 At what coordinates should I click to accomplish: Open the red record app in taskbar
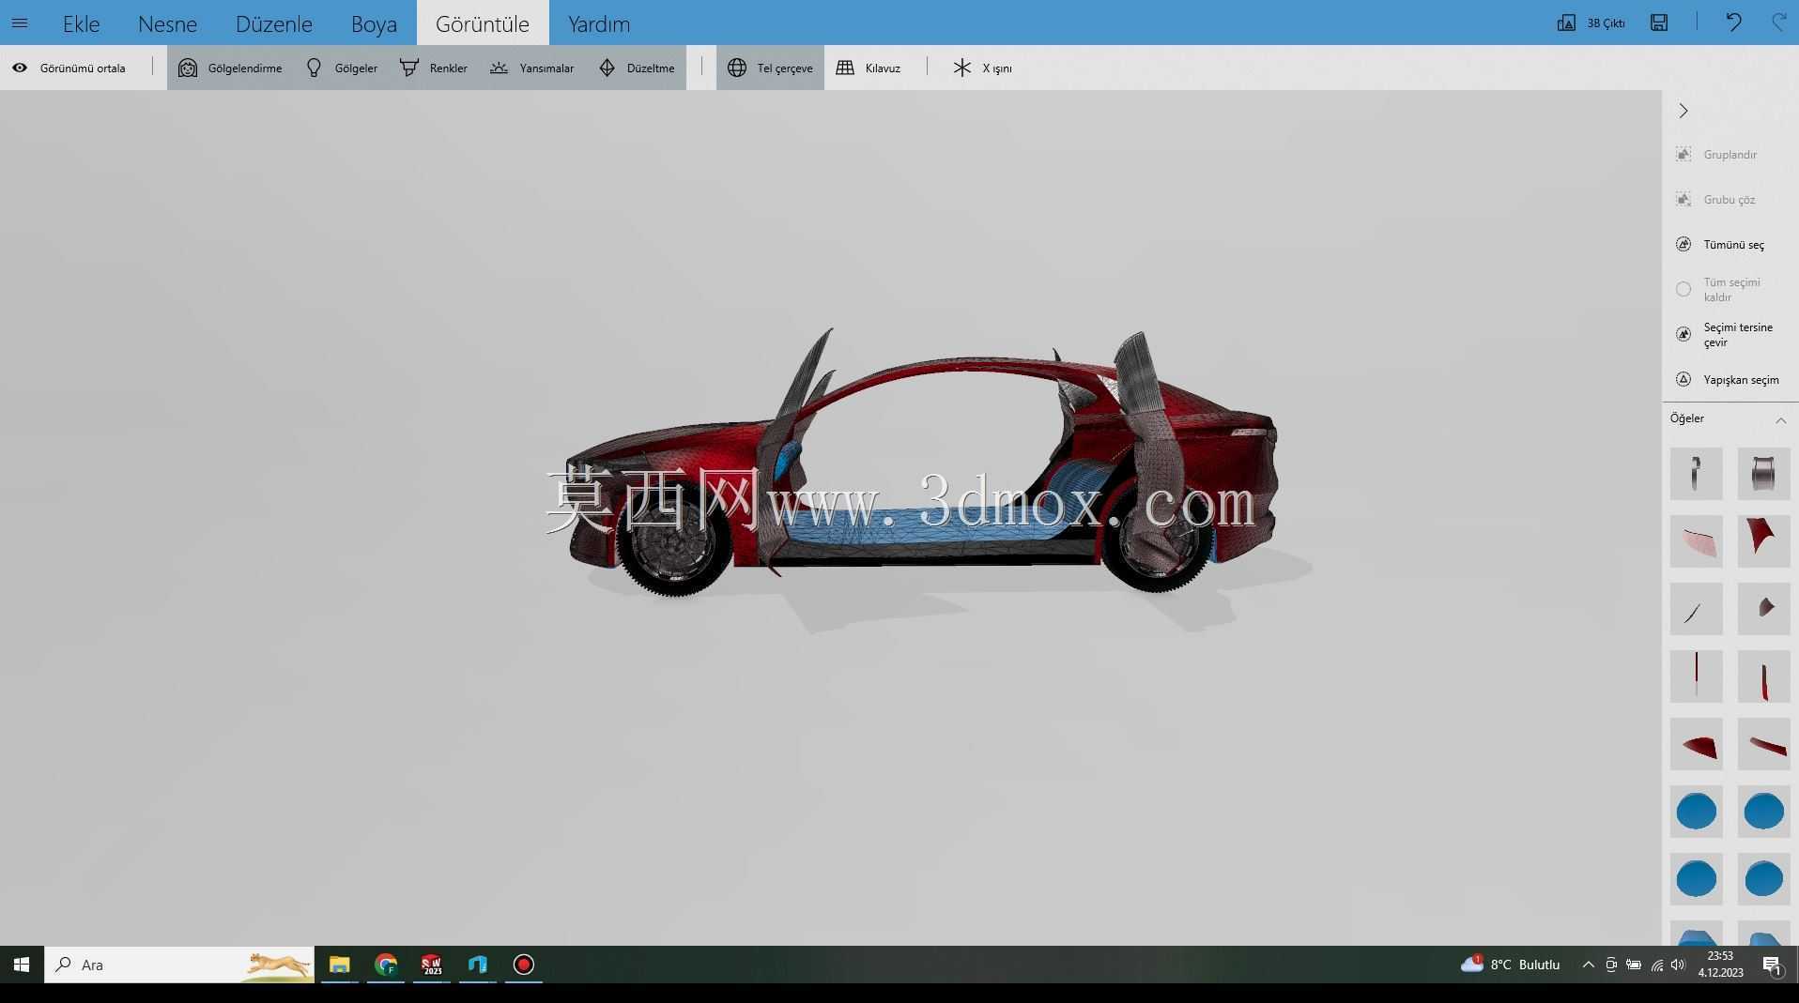523,965
